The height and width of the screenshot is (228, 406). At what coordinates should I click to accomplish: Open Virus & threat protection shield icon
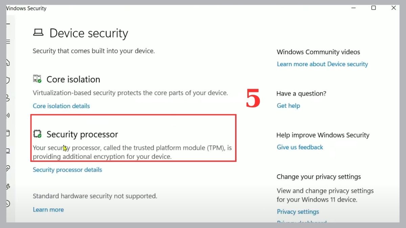pyautogui.click(x=8, y=80)
